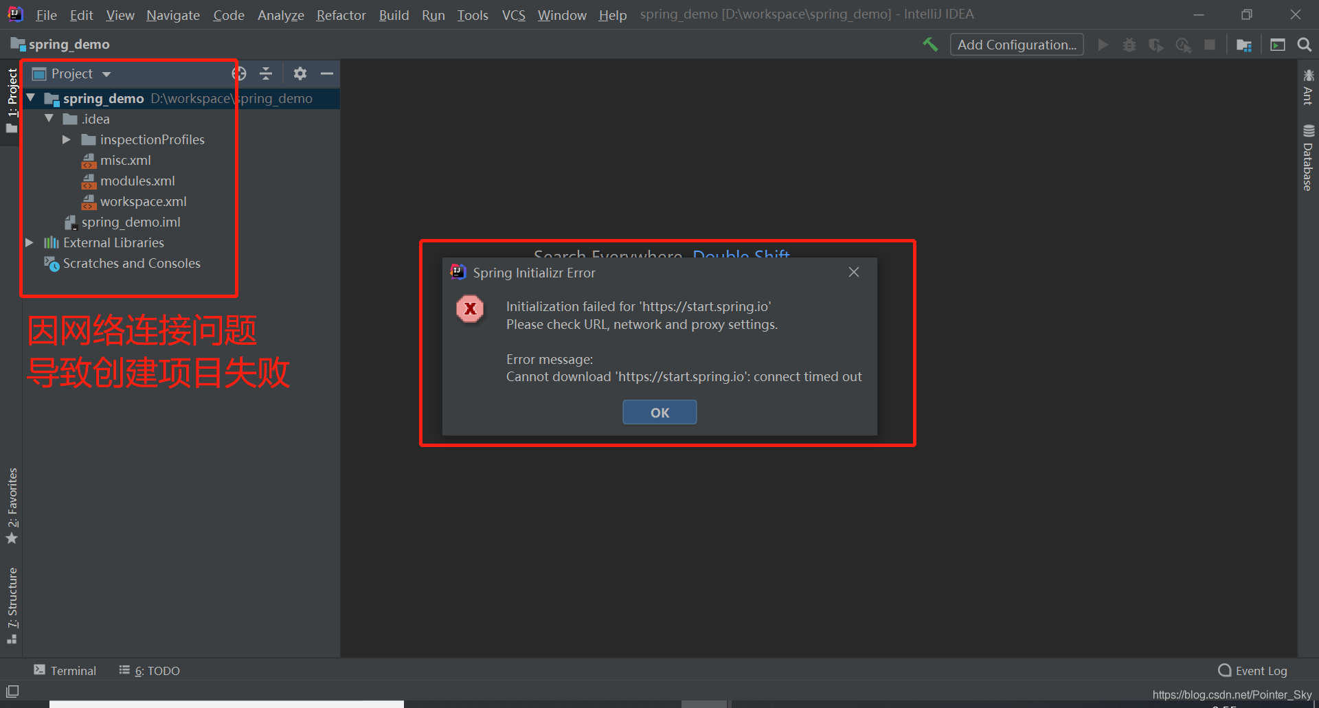Open the Terminal tab
This screenshot has height=708, width=1319.
click(65, 671)
